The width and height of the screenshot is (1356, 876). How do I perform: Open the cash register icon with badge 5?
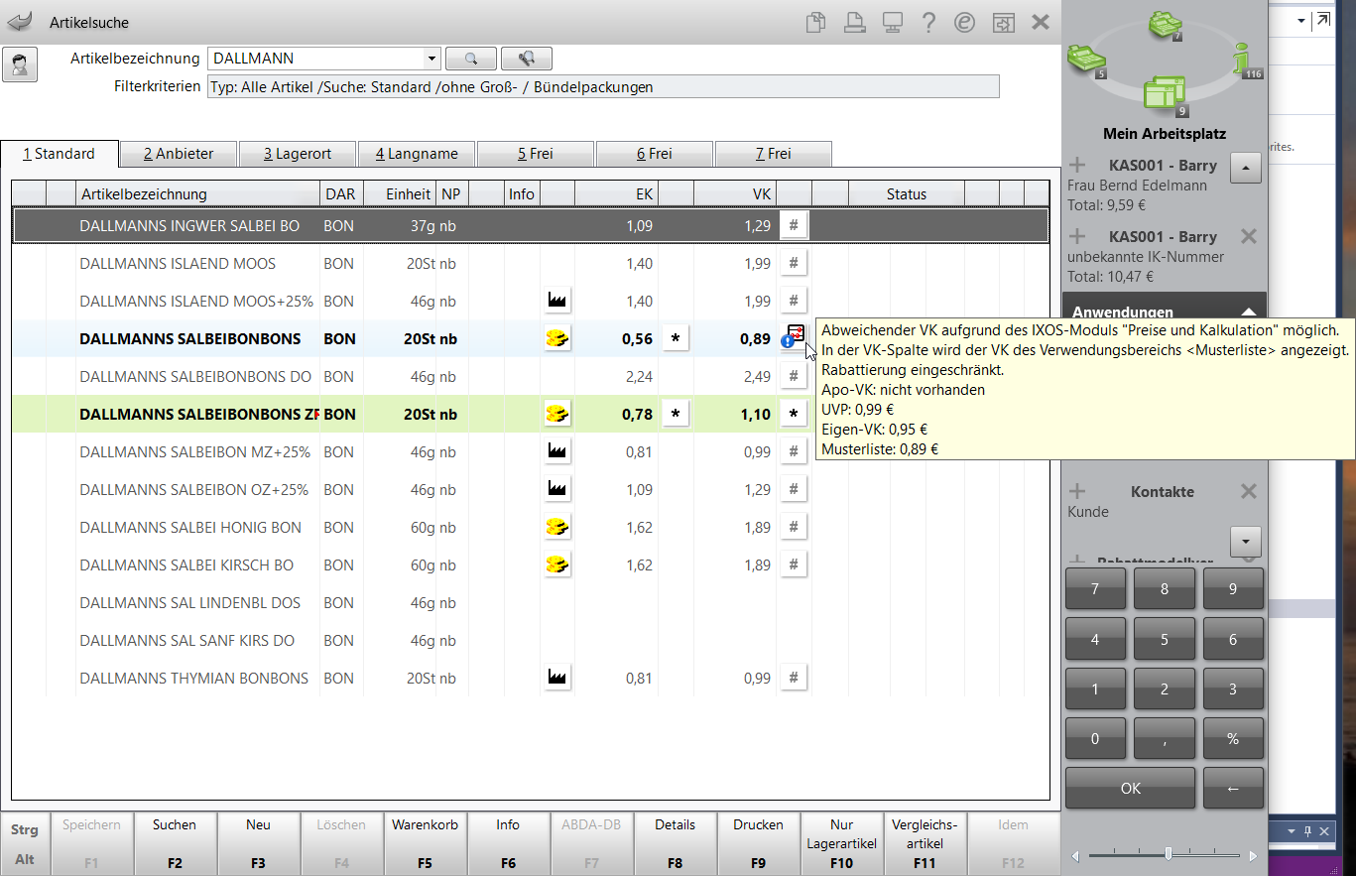click(1085, 61)
